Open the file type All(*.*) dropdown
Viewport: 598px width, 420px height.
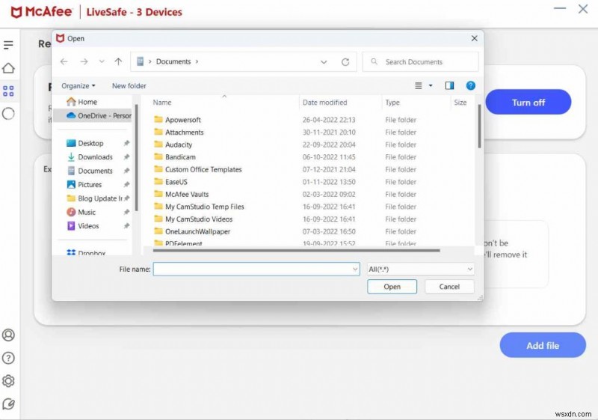click(x=421, y=269)
